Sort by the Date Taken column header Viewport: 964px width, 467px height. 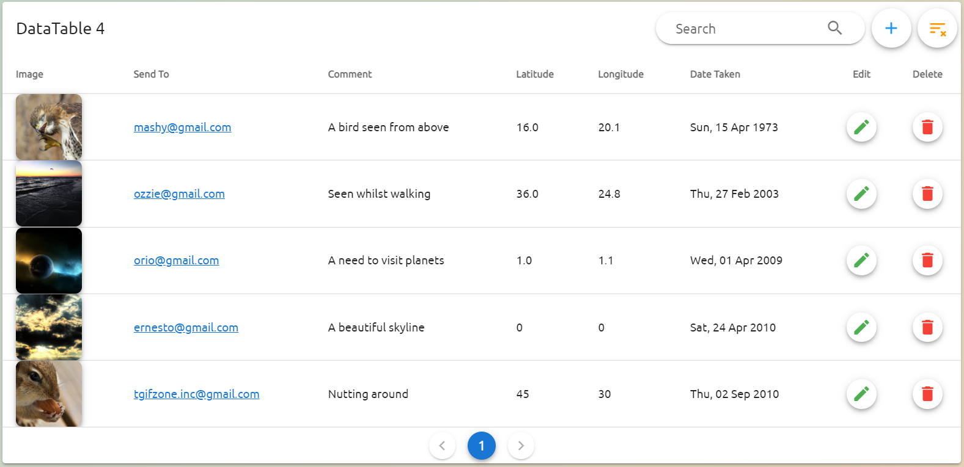(715, 74)
